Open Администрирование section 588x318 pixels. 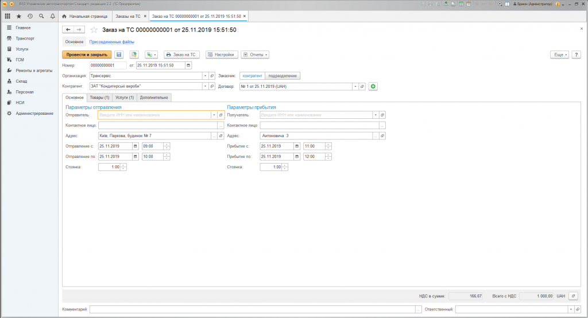point(34,113)
